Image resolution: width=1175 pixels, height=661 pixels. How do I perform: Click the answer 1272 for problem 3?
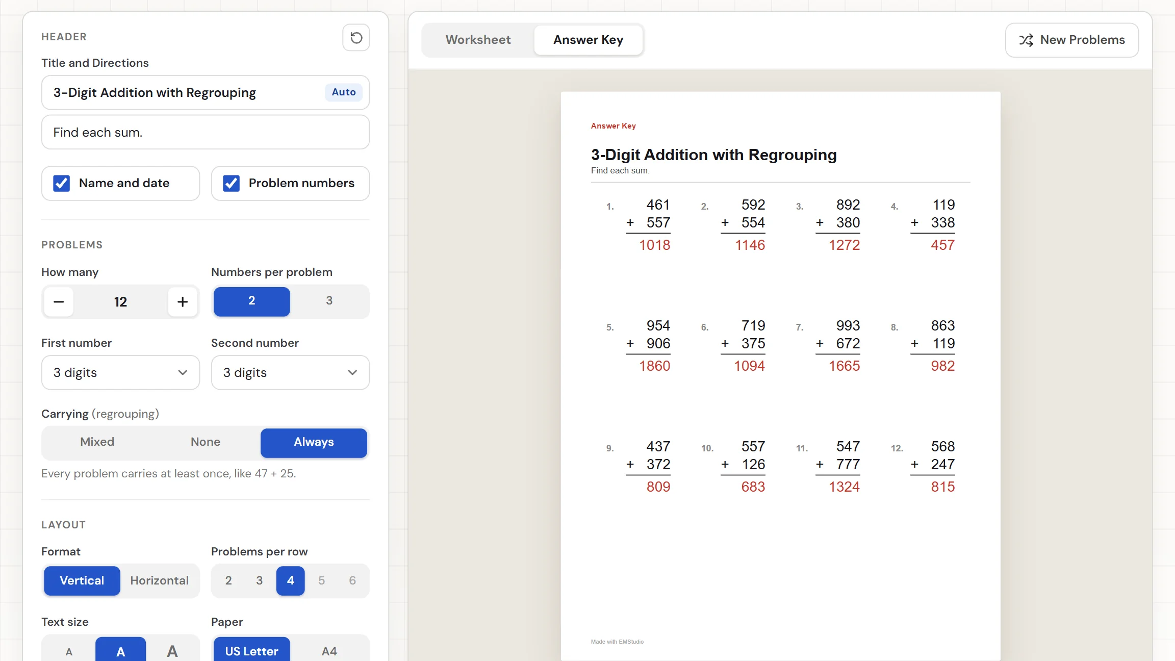[845, 245]
